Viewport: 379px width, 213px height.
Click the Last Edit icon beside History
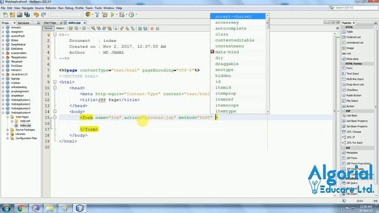coord(70,28)
